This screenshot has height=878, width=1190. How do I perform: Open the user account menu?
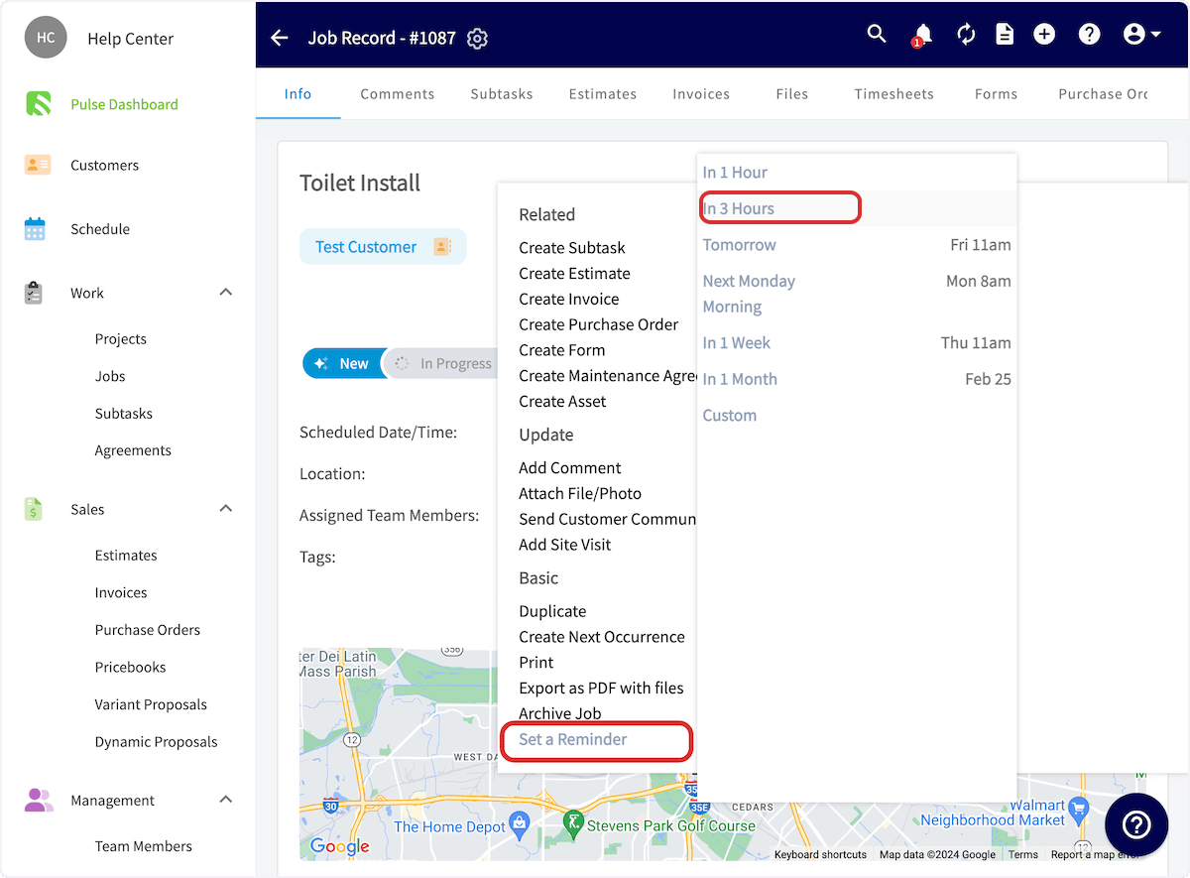(x=1142, y=34)
